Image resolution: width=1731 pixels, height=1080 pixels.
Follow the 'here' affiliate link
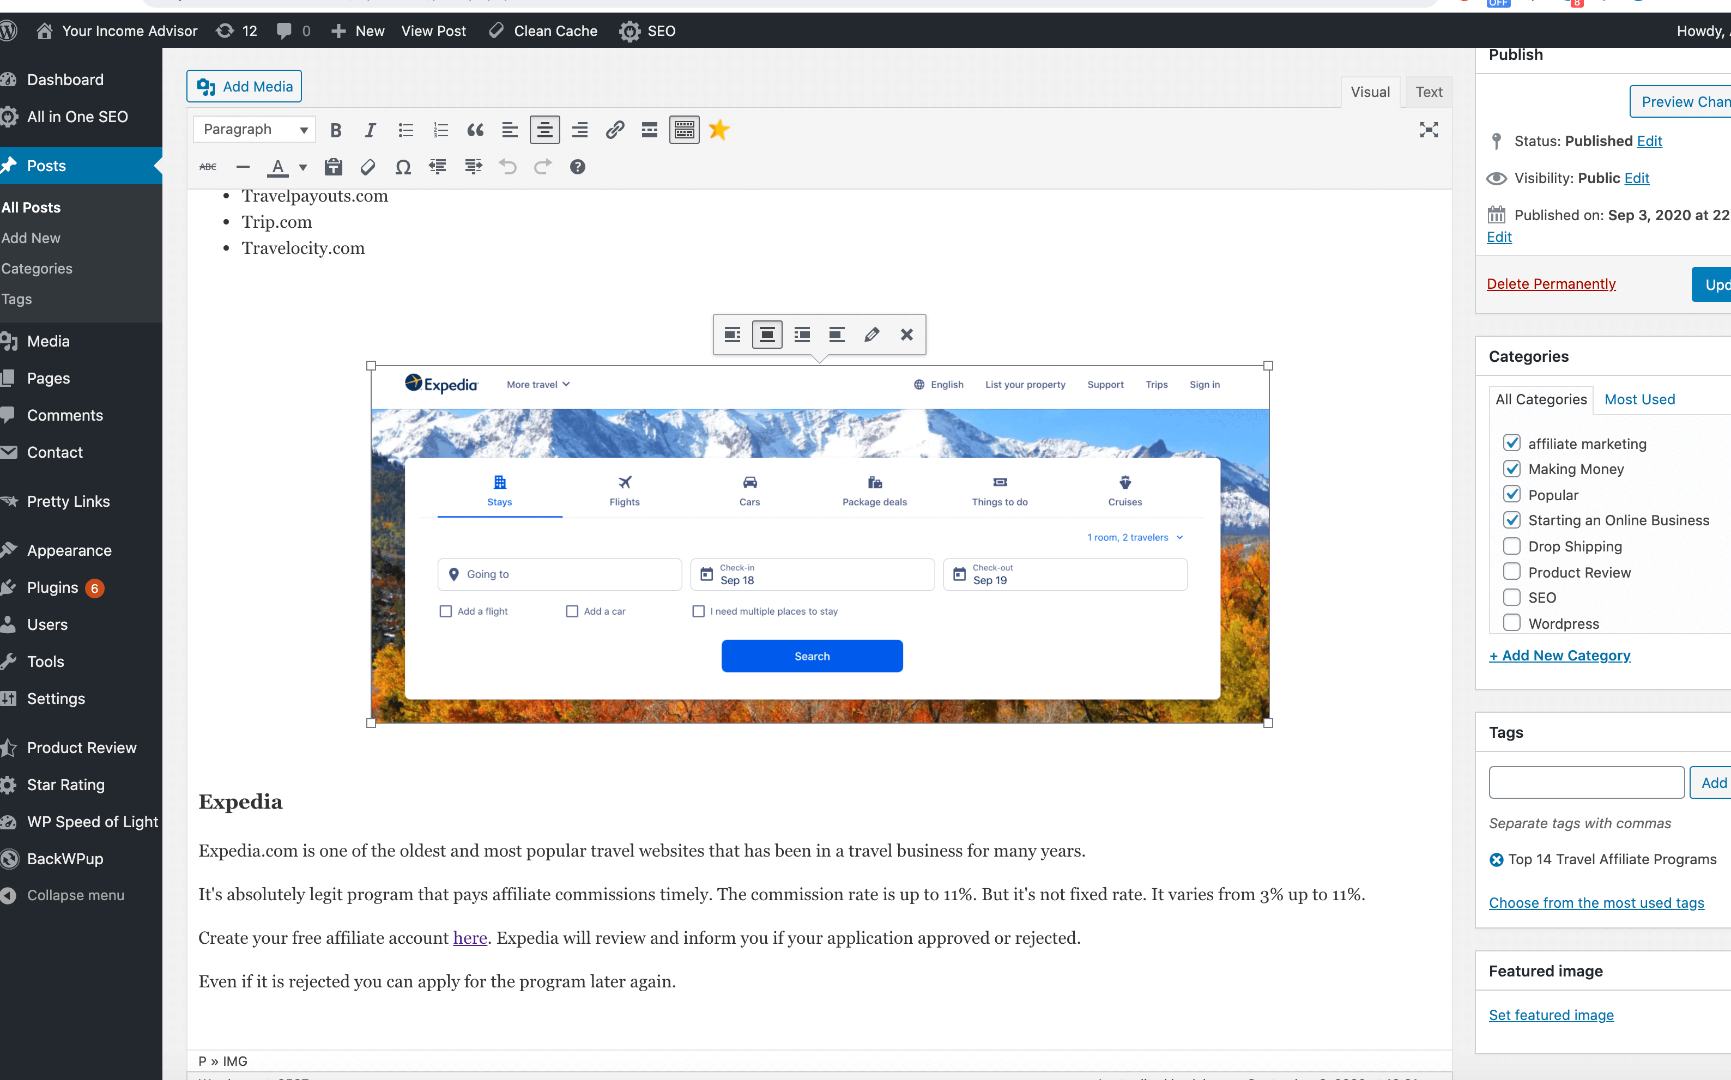pyautogui.click(x=469, y=937)
